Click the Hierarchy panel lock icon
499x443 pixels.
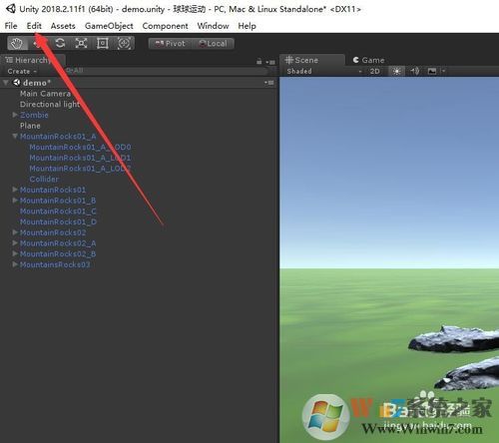[259, 62]
